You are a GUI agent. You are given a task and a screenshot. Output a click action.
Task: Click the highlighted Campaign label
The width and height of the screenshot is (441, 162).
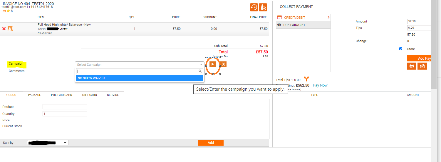(x=16, y=64)
